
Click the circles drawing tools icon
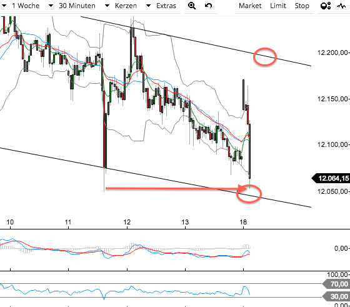325,6
